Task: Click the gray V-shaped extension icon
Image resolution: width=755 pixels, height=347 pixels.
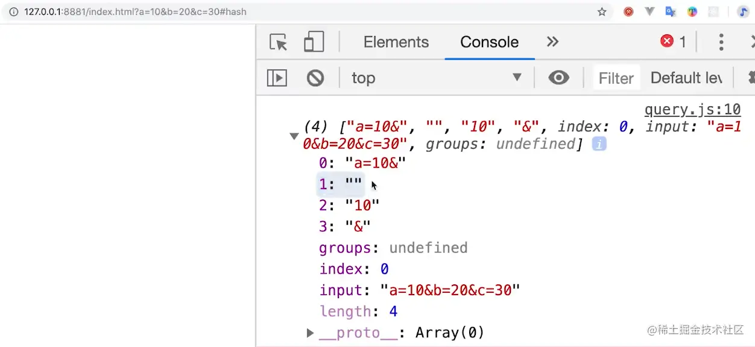Action: coord(649,11)
